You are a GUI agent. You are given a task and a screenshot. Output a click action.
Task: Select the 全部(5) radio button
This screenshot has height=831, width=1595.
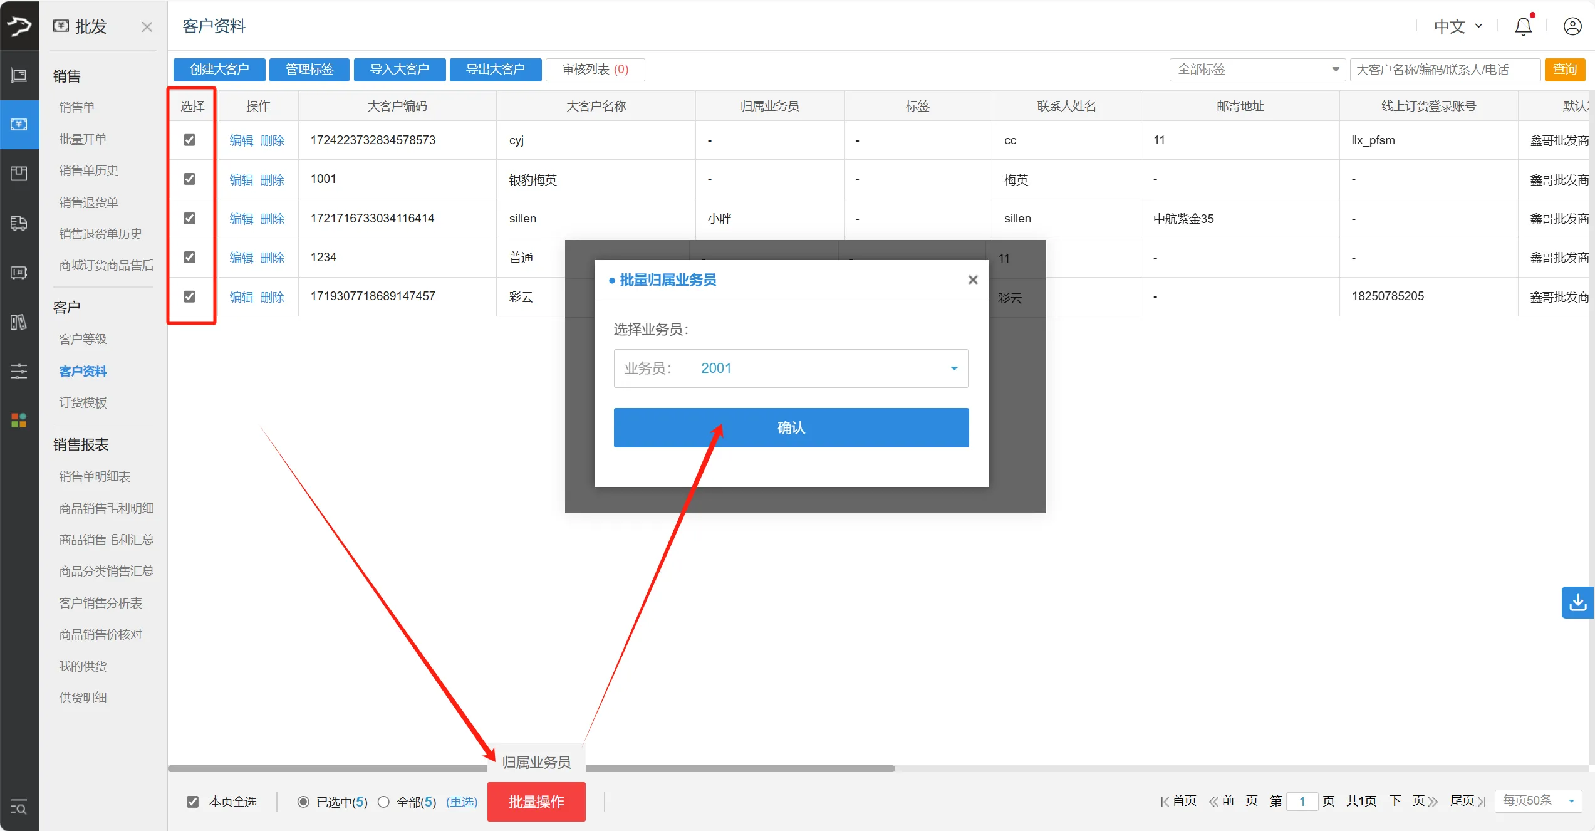[384, 802]
